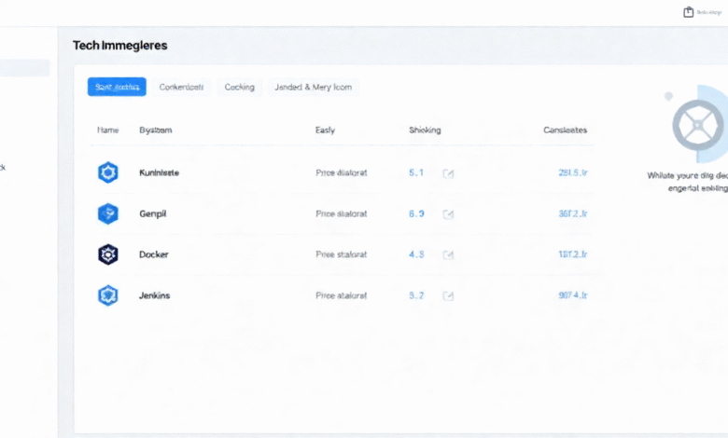Click the Byatbam column header
This screenshot has width=728, height=438.
[x=156, y=130]
